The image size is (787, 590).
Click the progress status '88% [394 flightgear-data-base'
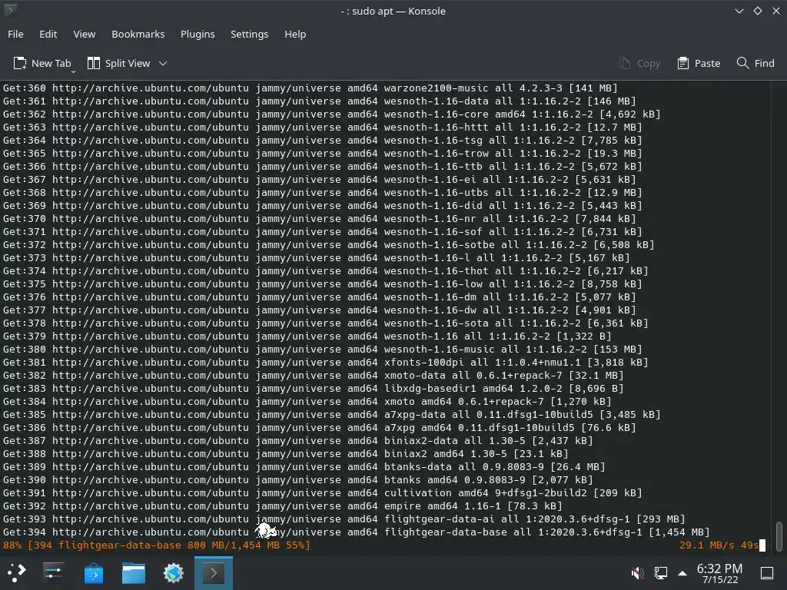tap(157, 545)
